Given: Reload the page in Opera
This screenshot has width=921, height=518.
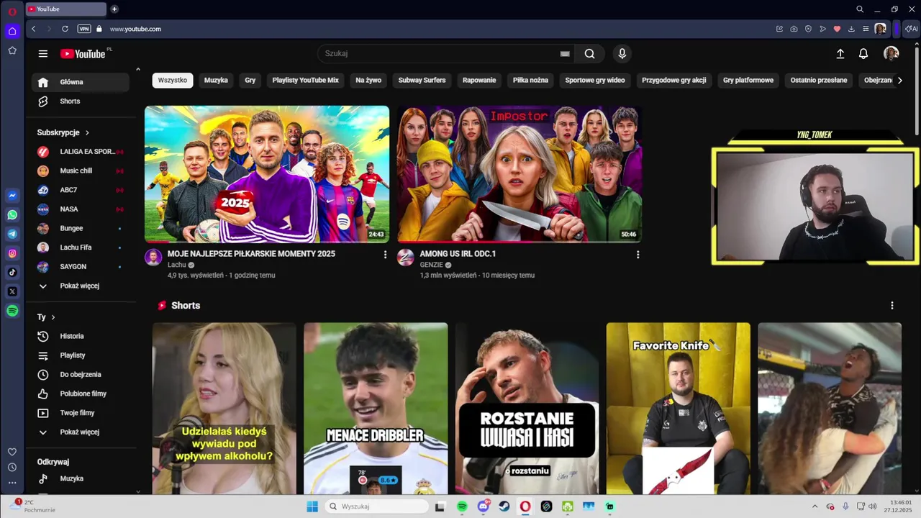Looking at the screenshot, I should 65,29.
